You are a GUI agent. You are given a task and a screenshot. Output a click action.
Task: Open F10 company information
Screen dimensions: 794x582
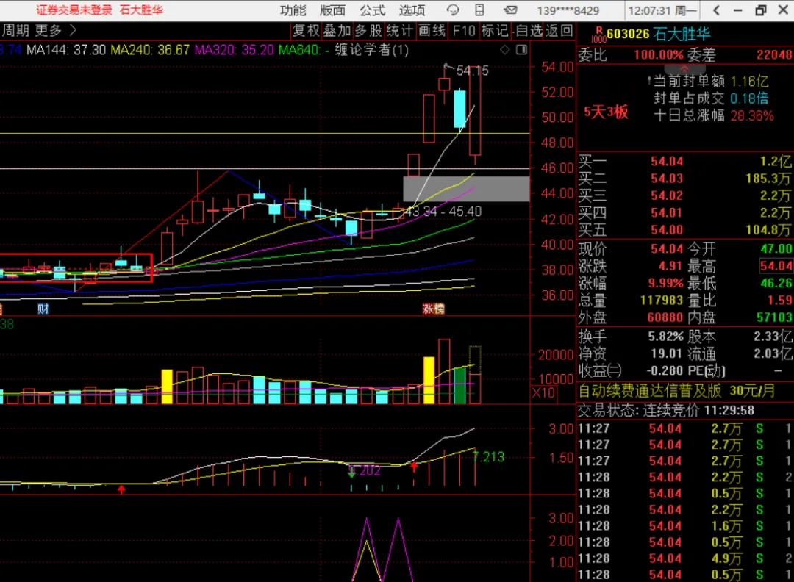pyautogui.click(x=464, y=31)
